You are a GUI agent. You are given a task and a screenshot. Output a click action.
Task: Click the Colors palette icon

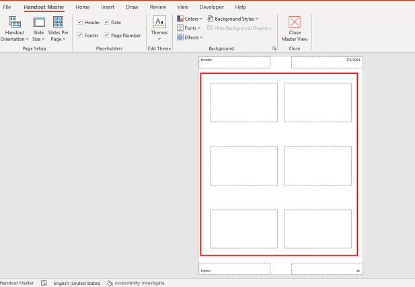[180, 19]
